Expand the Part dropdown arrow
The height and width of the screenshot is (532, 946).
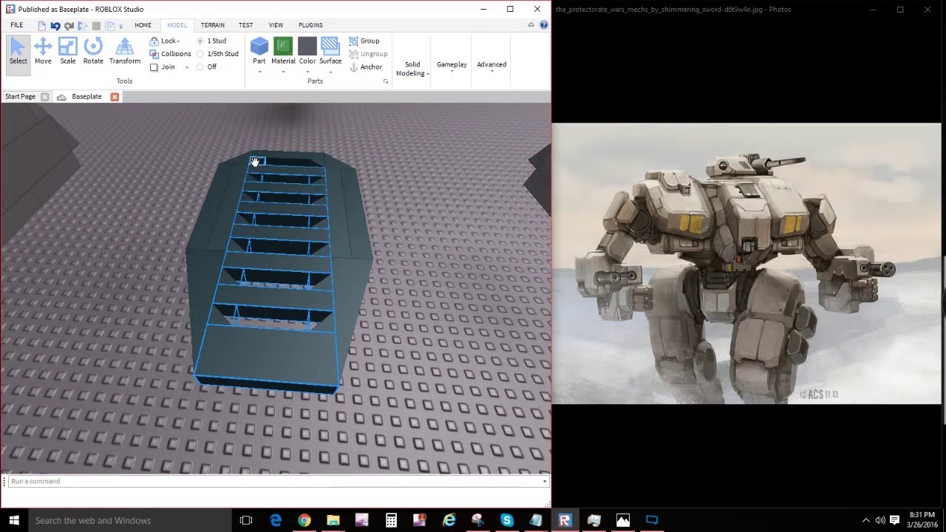pos(259,72)
